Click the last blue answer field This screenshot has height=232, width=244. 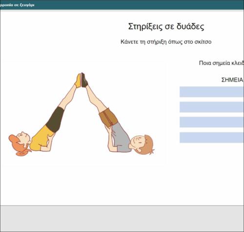[212, 138]
